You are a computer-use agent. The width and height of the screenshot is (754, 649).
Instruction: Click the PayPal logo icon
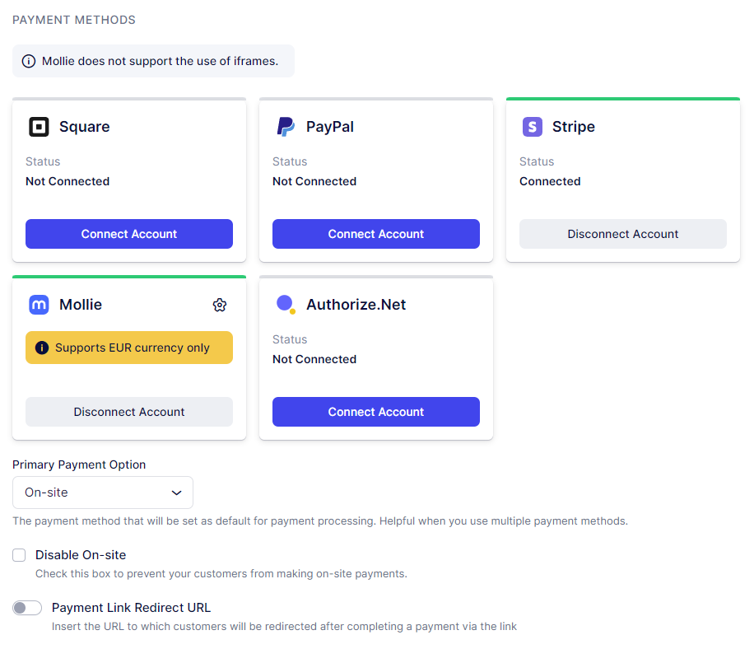(286, 127)
